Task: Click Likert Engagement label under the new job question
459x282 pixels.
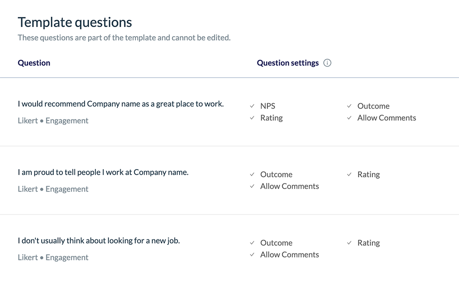Action: (x=53, y=258)
